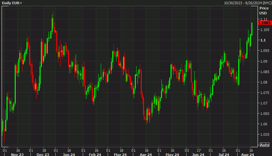Click the 1.105 price axis label
Viewport: 272px width, 156px height.
[x=265, y=30]
